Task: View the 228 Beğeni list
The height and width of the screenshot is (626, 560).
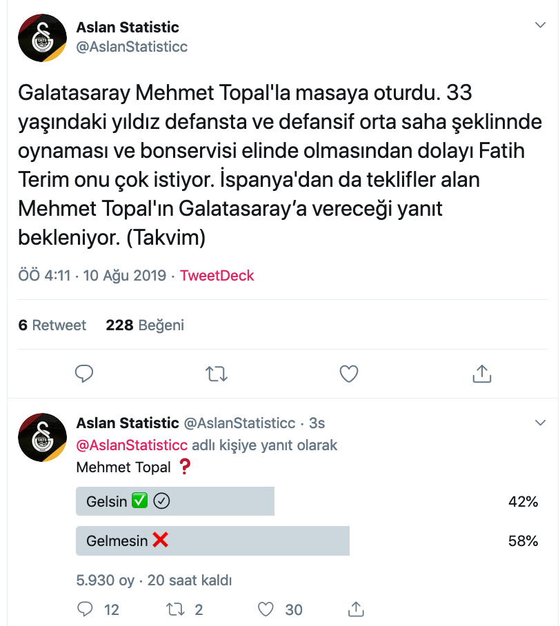Action: pyautogui.click(x=145, y=325)
